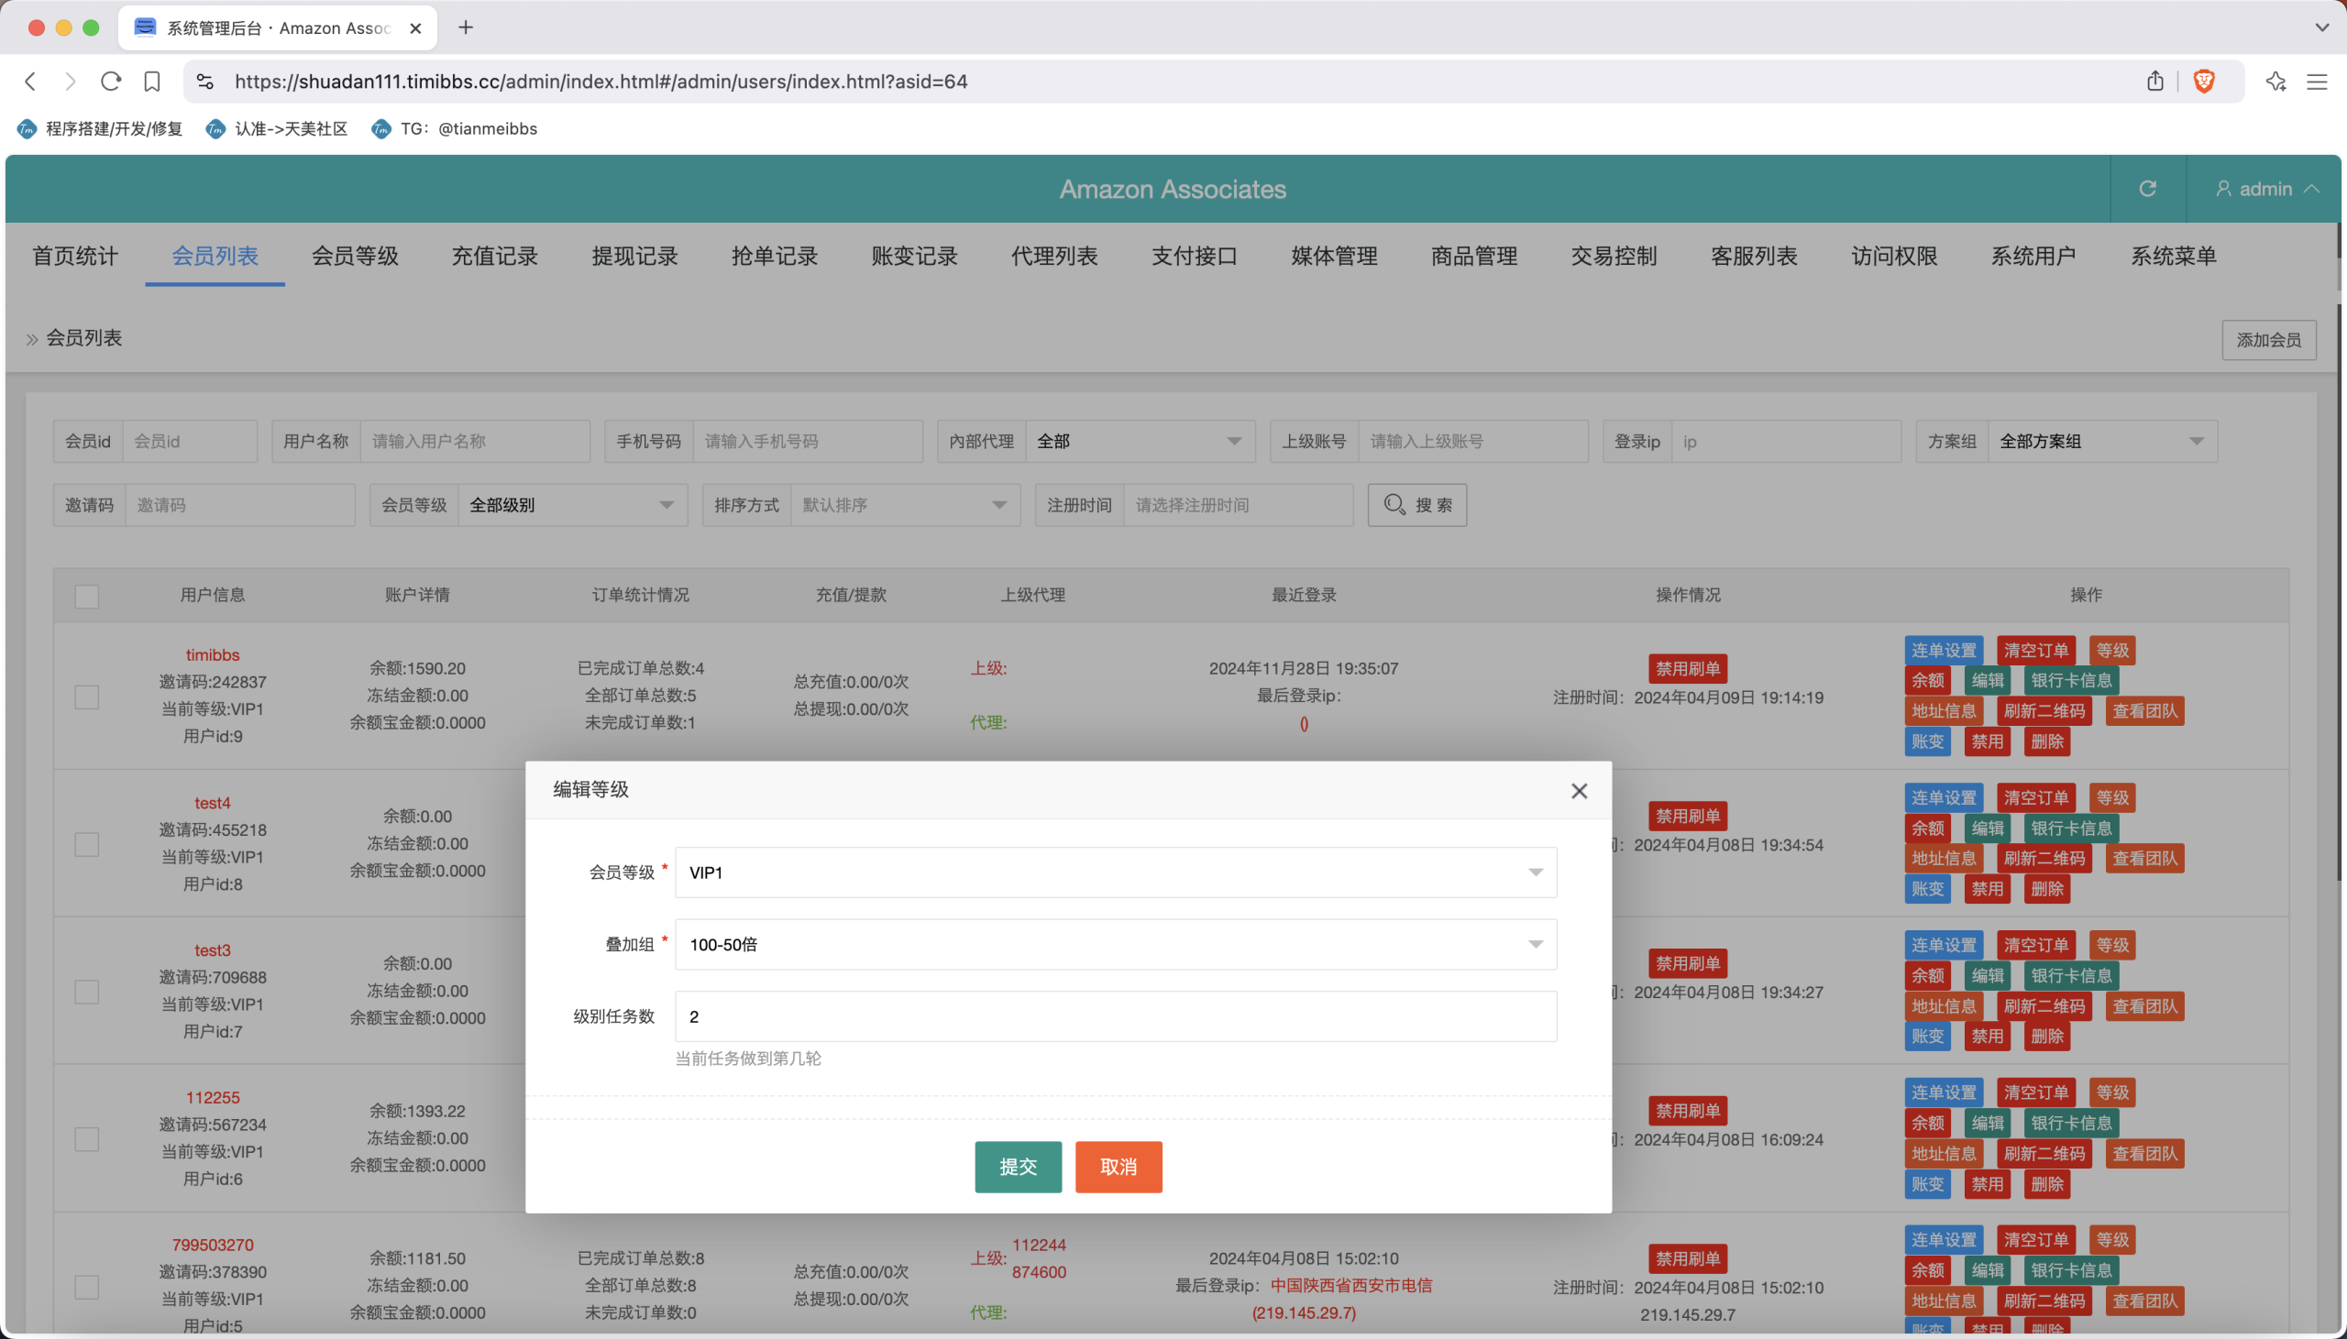Viewport: 2347px width, 1339px height.
Task: Close the 系统管理后台 browser tab
Action: pos(415,27)
